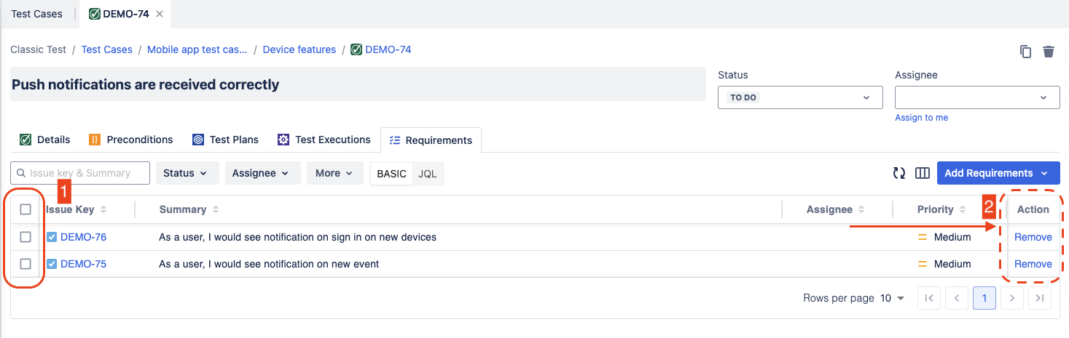Check the DEMO-76 row checkbox
This screenshot has width=1069, height=338.
tap(26, 237)
